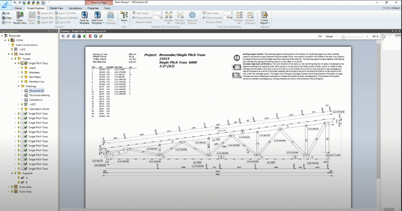Viewport: 402px width, 211px height.
Task: Click Number All in Truss Part Numbering
Action: point(239,17)
